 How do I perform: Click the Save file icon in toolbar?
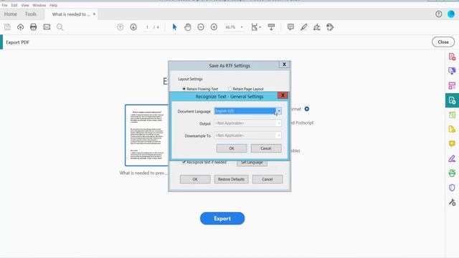click(7, 27)
